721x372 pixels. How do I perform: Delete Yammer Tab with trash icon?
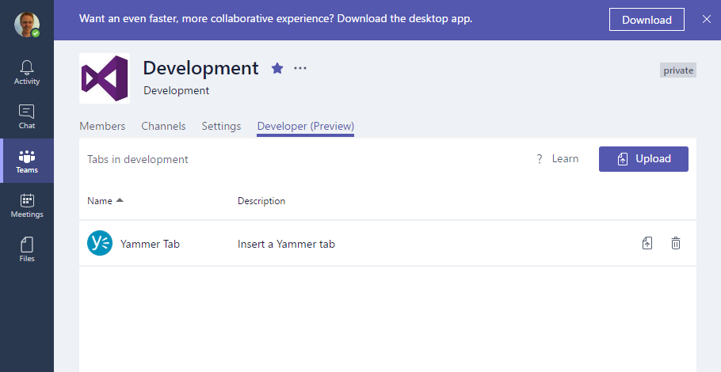coord(676,243)
